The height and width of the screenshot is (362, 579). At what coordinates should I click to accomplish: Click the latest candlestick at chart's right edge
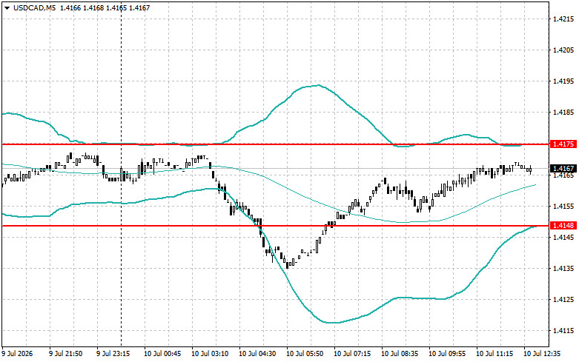531,170
